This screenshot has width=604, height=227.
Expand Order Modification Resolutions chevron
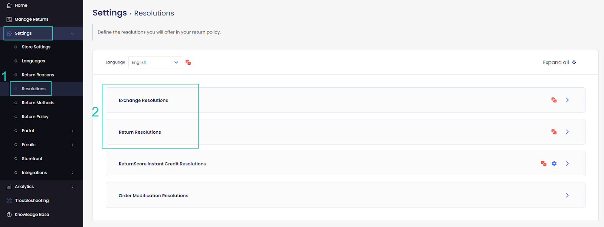point(567,195)
